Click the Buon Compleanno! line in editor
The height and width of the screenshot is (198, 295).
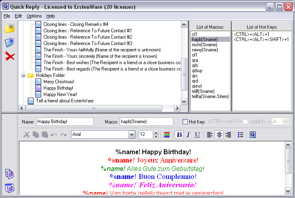[x=153, y=176]
